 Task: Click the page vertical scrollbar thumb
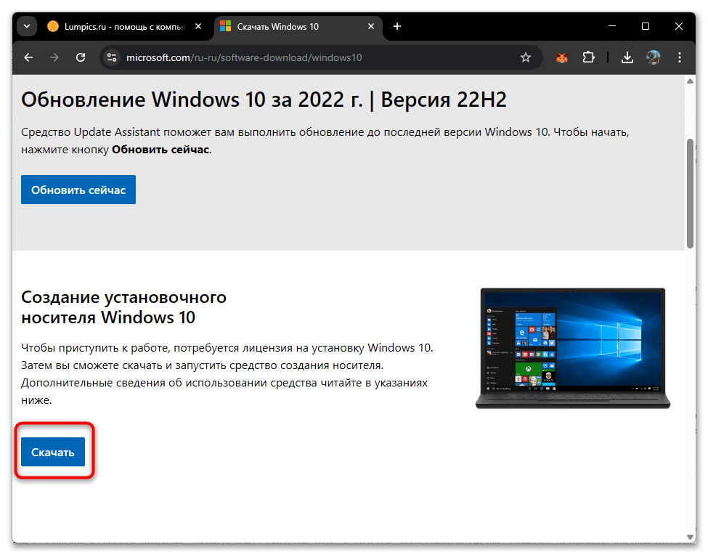[690, 194]
